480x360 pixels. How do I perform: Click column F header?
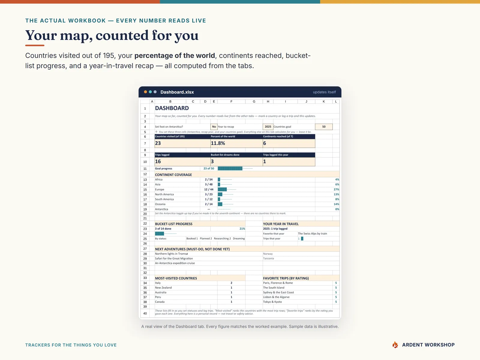click(231, 101)
